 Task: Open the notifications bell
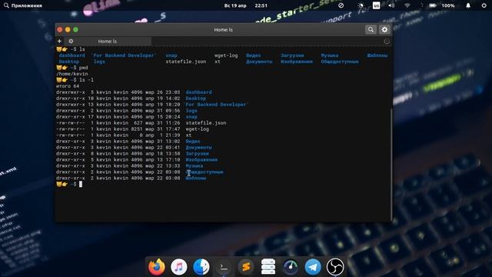click(468, 5)
